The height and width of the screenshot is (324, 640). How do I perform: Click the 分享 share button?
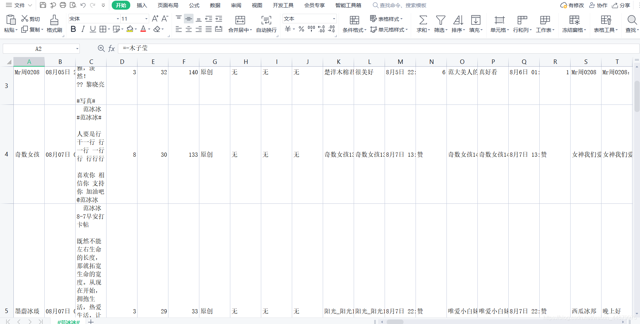[x=621, y=5]
